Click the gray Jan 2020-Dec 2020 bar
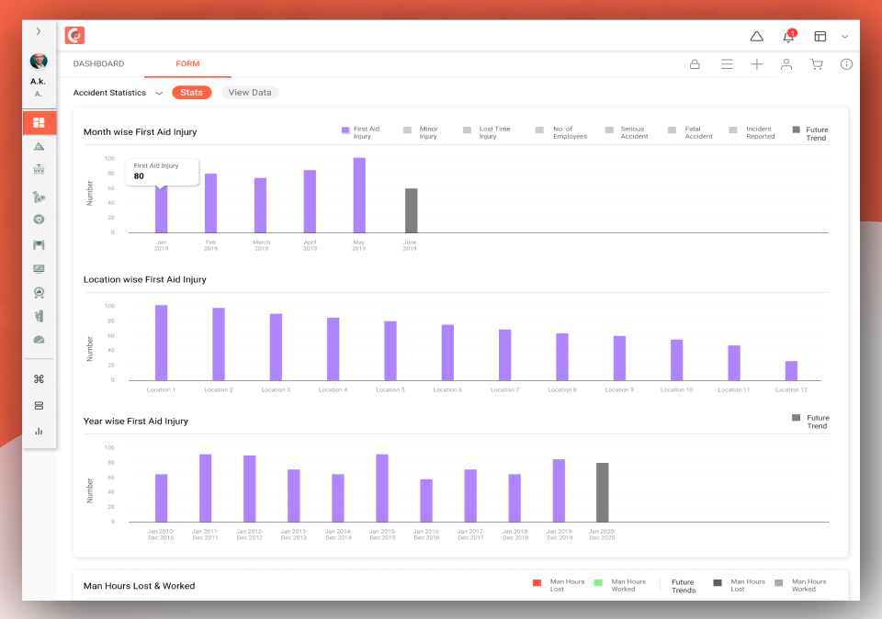 [603, 492]
